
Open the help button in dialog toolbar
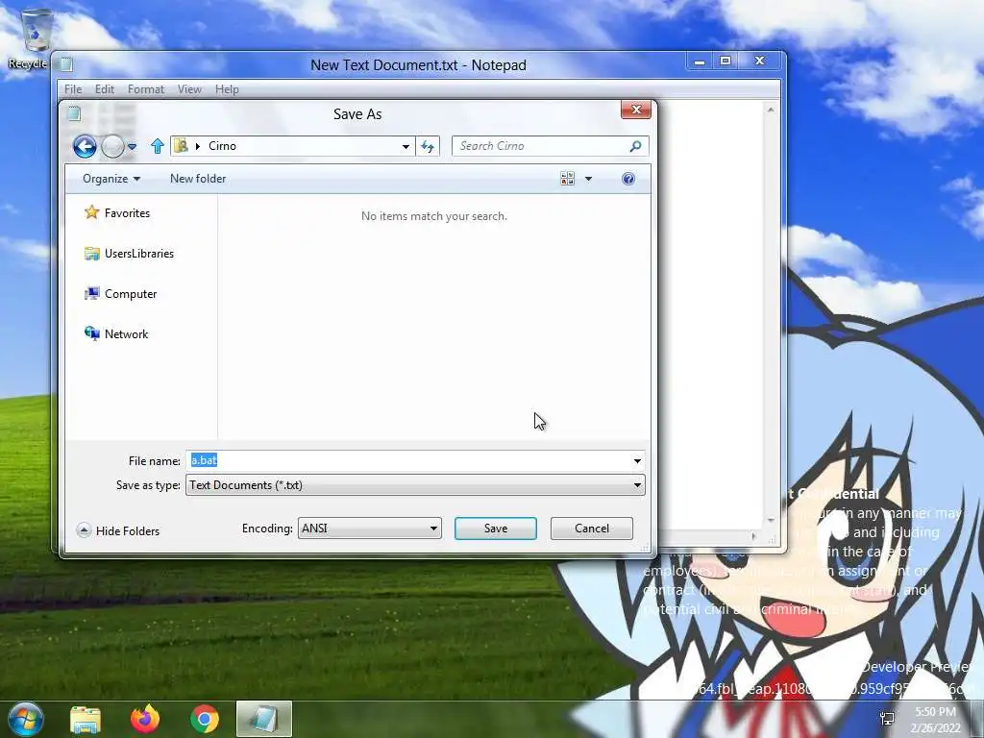click(x=628, y=179)
